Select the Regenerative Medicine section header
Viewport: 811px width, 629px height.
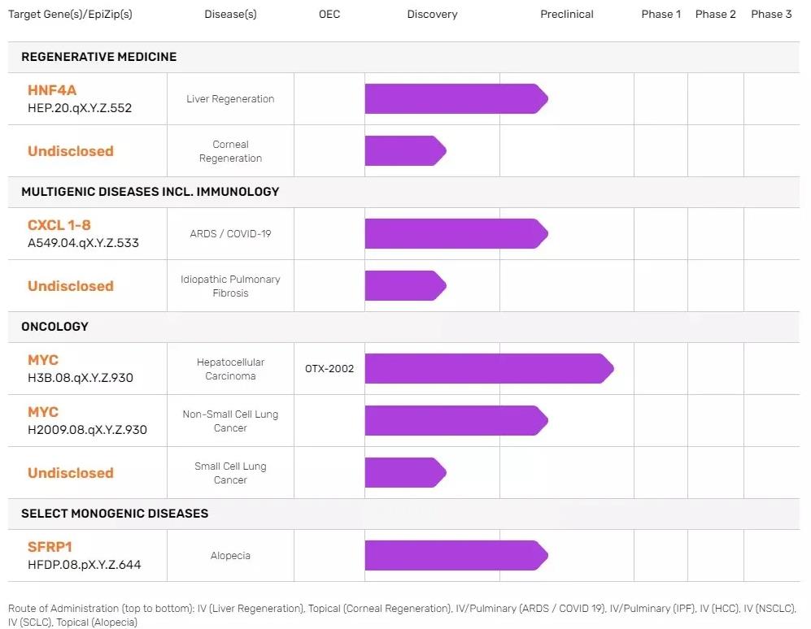99,57
